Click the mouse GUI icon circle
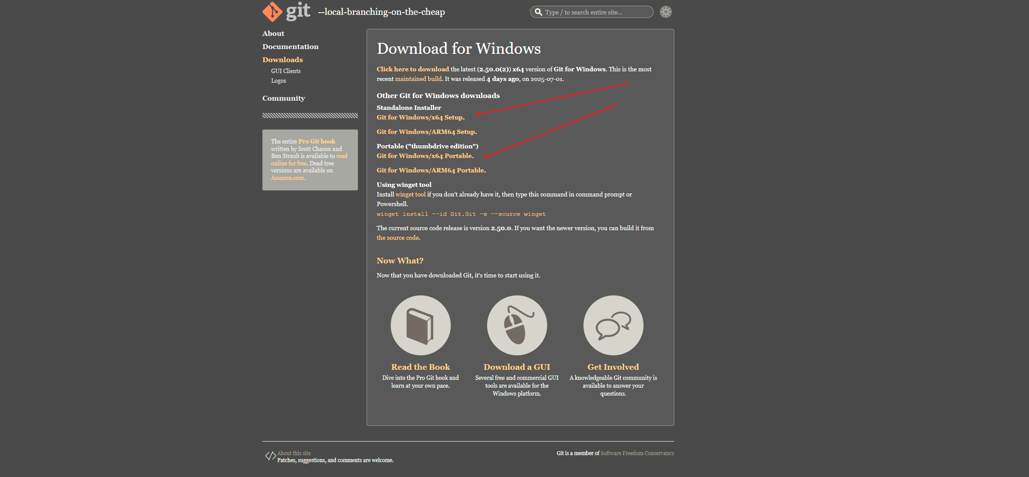This screenshot has width=1029, height=477. click(x=516, y=325)
